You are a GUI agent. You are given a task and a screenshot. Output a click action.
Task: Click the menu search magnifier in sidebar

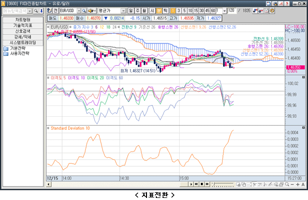36,11
